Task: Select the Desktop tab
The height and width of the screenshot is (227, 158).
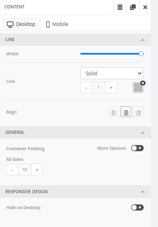Action: pyautogui.click(x=21, y=24)
